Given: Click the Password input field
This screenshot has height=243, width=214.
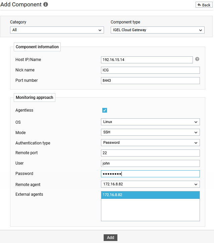Looking at the screenshot, I should point(150,174).
